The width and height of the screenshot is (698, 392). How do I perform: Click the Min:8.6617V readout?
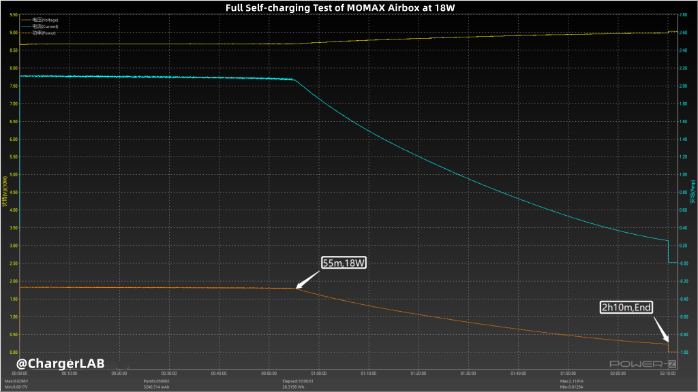16,387
